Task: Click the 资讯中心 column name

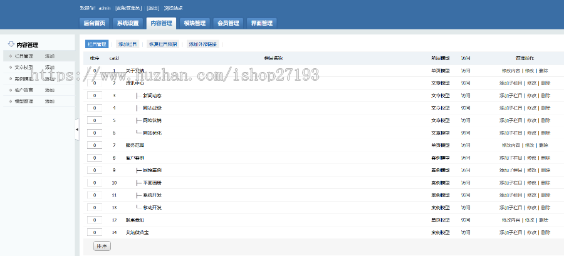Action: 135,83
